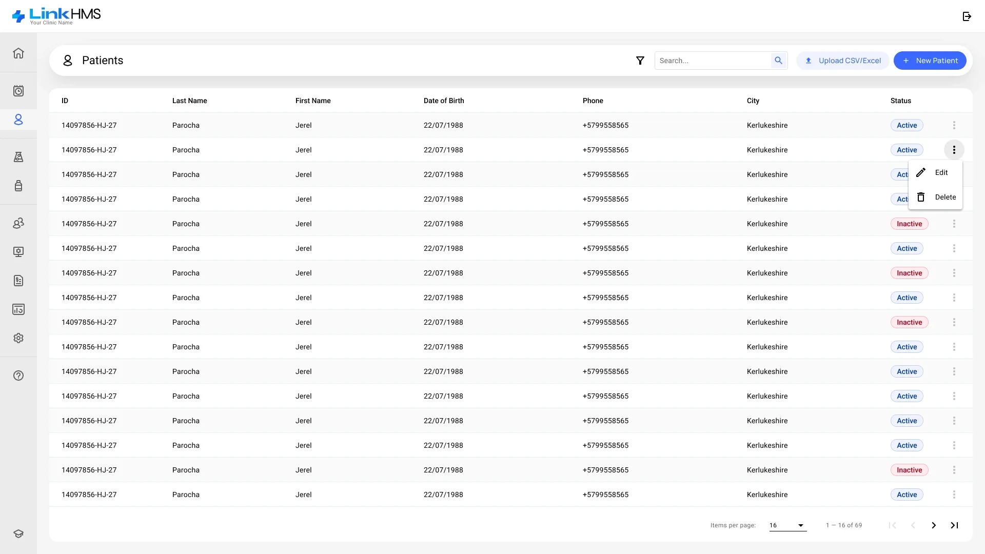Click the City column header
Screen dimensions: 985x554
(x=753, y=101)
